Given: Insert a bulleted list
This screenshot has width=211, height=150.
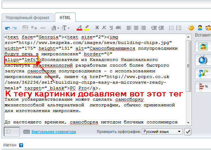Looking at the screenshot, I should pyautogui.click(x=179, y=28).
